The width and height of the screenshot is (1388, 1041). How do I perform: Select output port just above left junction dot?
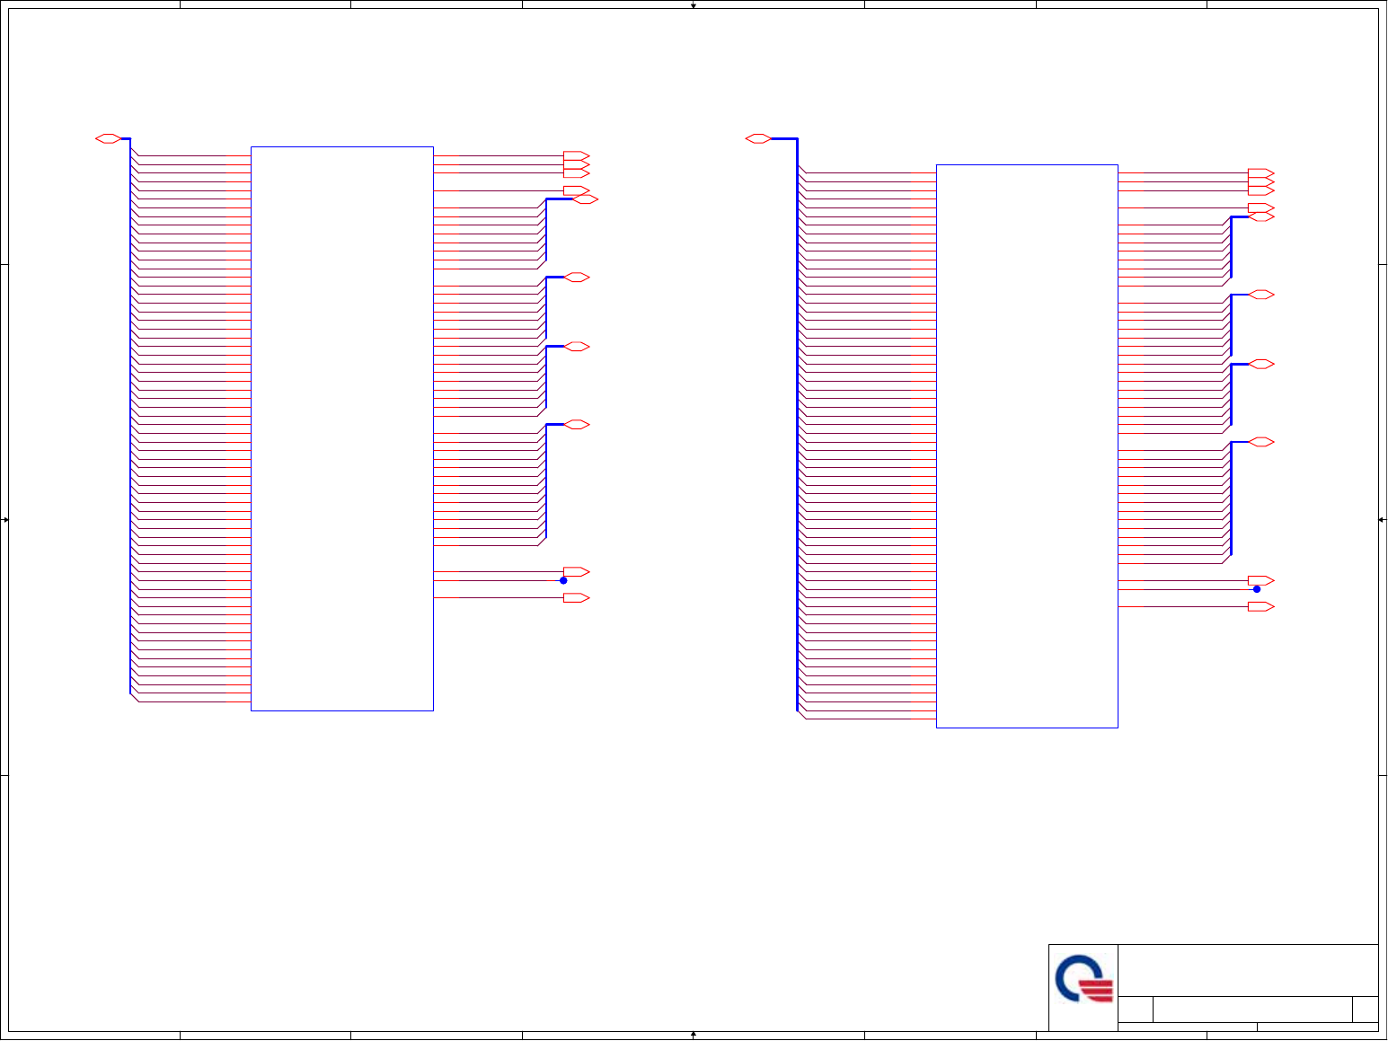click(576, 571)
